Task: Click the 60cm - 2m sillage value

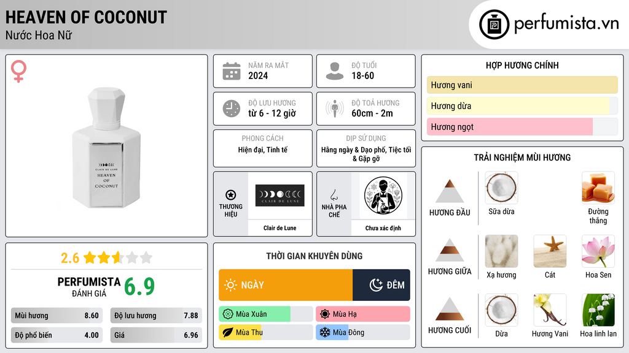Action: pyautogui.click(x=372, y=113)
